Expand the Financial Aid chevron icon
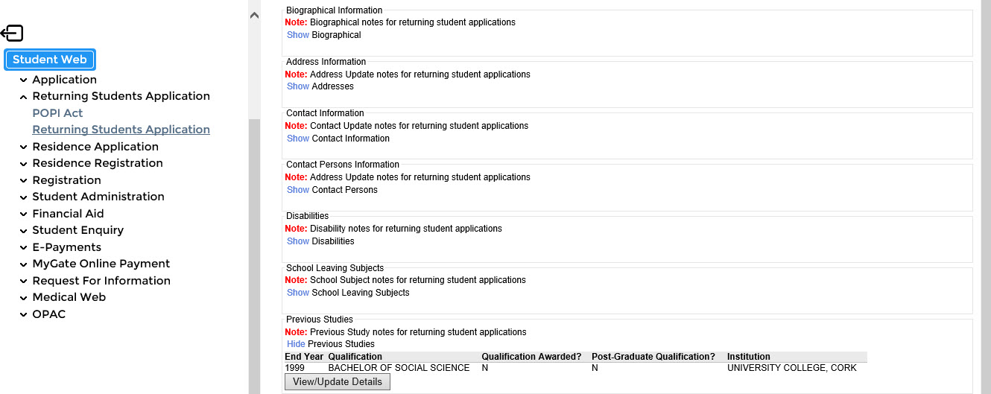 [x=25, y=215]
